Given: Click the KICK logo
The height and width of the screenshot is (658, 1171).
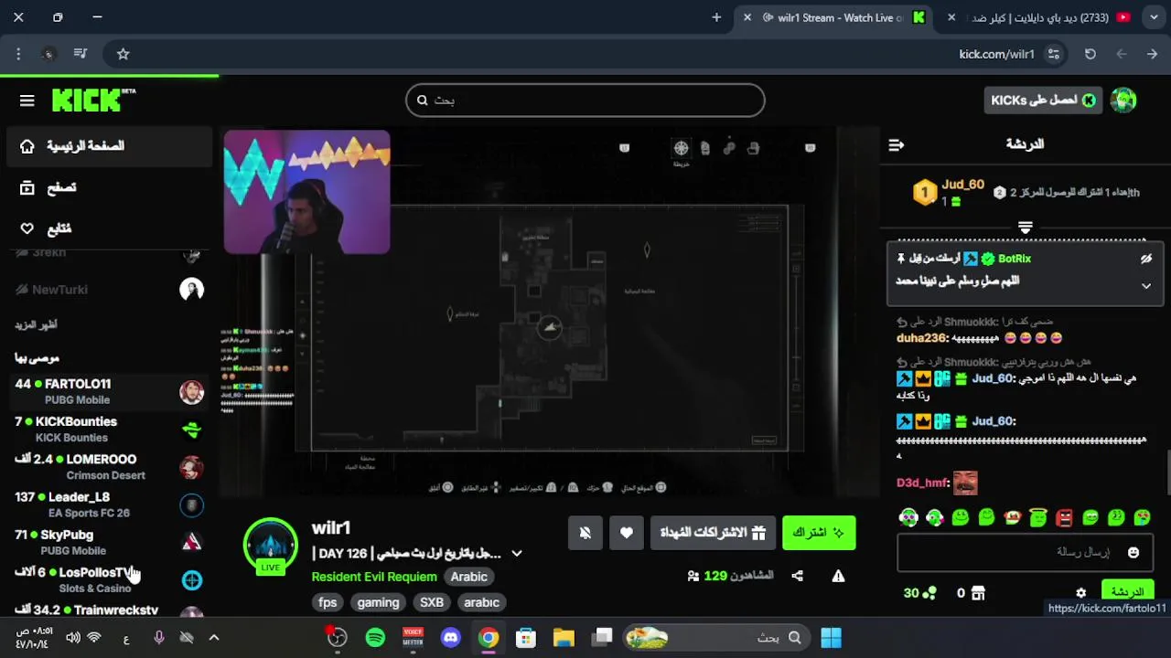Looking at the screenshot, I should pyautogui.click(x=93, y=101).
